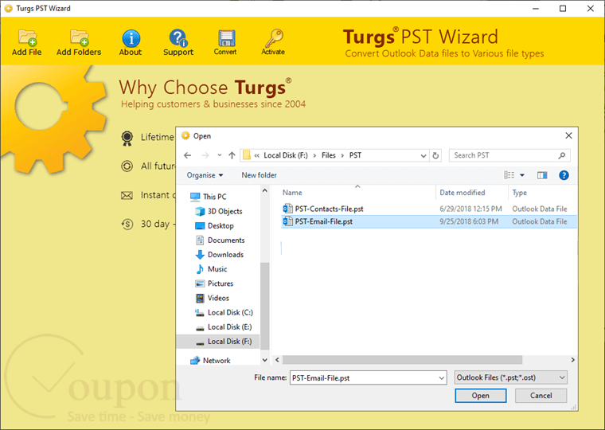Click the navigation pane vertical scrollbar thumb
The width and height of the screenshot is (605, 430).
click(264, 306)
